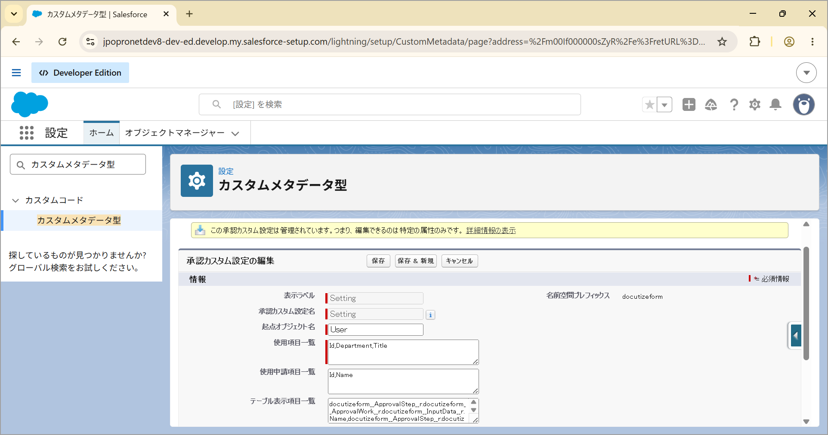Open the Chrome profile icon
Screen dimensions: 828x435
(x=789, y=42)
